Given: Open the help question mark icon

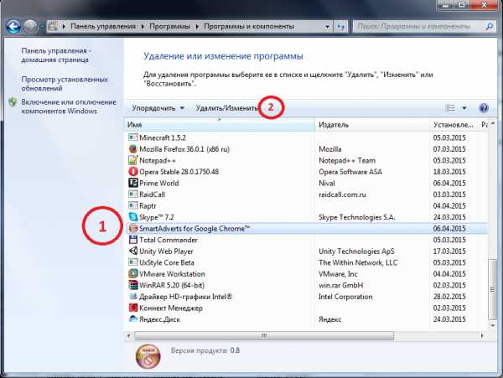Looking at the screenshot, I should [484, 108].
